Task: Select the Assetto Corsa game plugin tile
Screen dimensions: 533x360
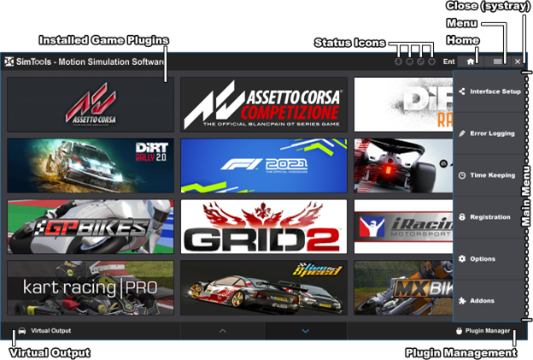Action: (x=91, y=104)
